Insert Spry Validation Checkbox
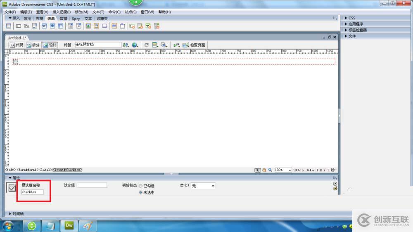The image size is (413, 232). click(x=148, y=26)
